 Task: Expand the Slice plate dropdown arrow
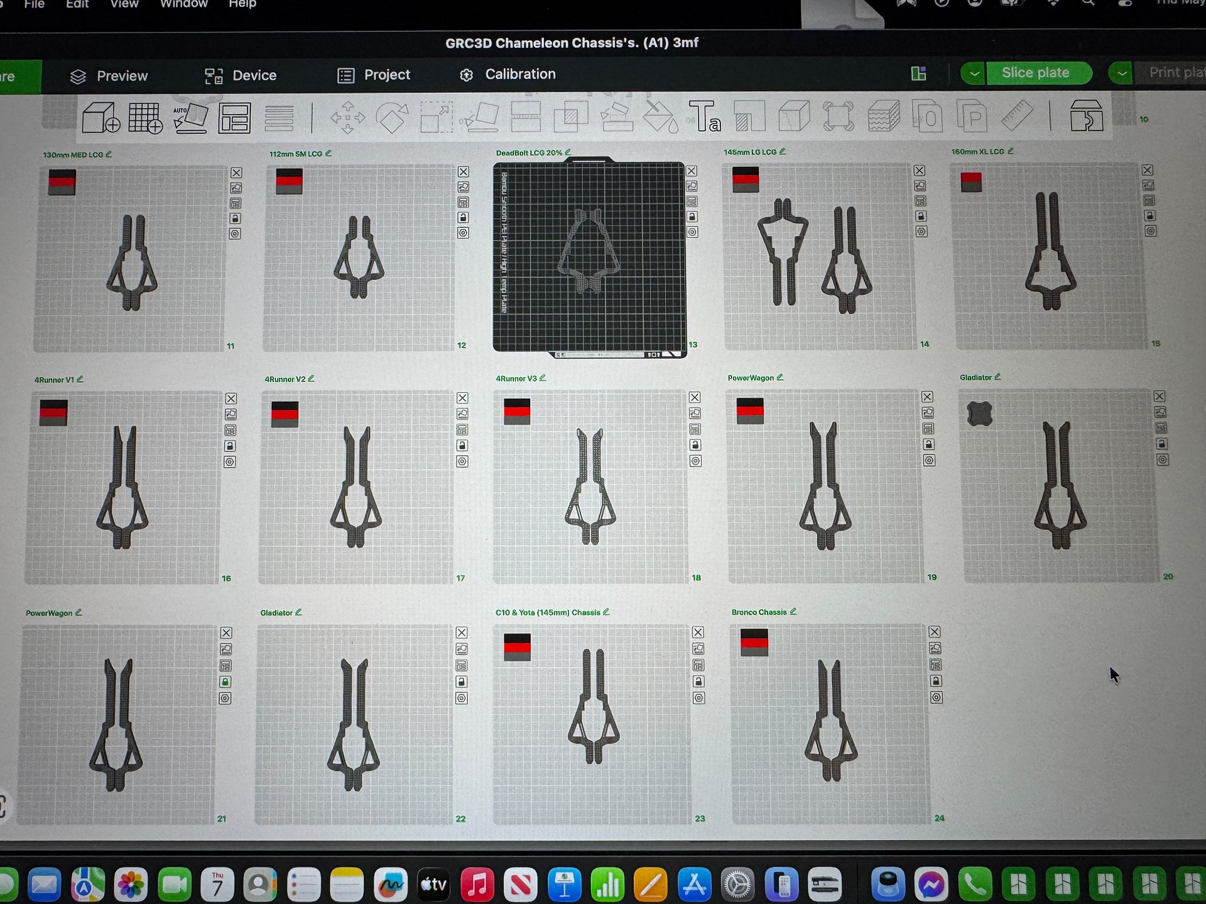point(973,73)
